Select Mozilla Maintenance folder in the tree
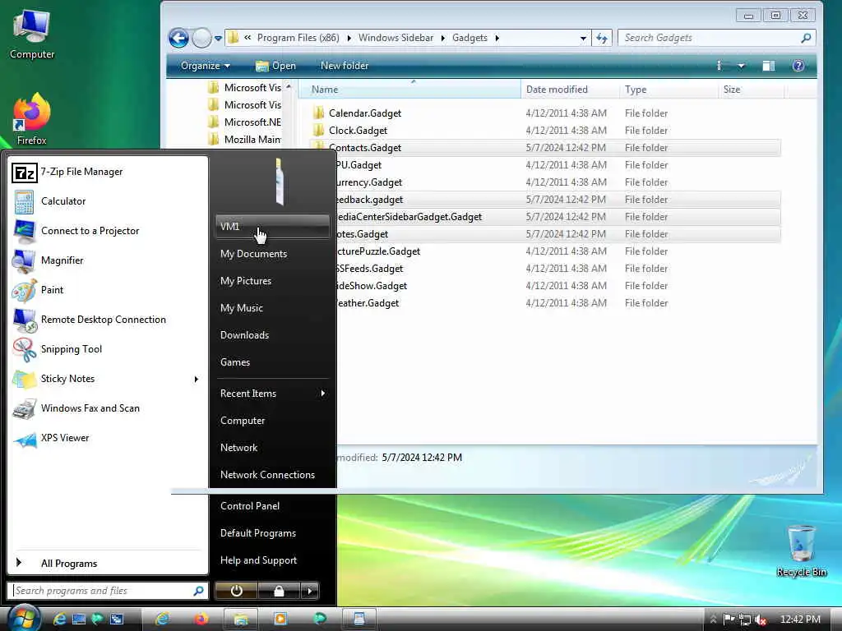Image resolution: width=842 pixels, height=631 pixels. [x=245, y=140]
